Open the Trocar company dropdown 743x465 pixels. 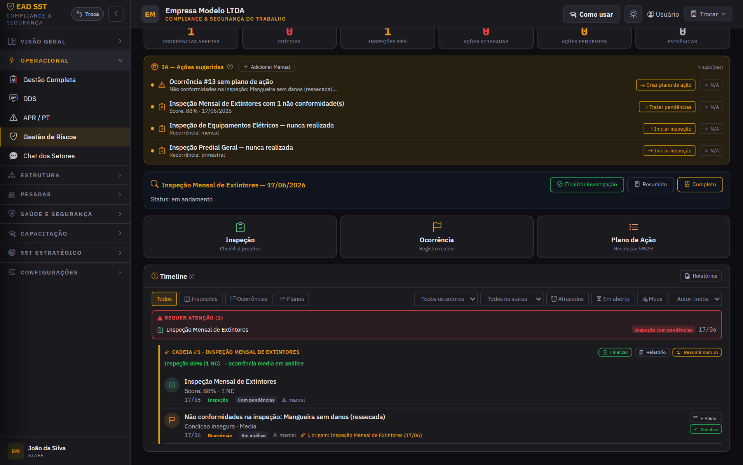pyautogui.click(x=708, y=14)
